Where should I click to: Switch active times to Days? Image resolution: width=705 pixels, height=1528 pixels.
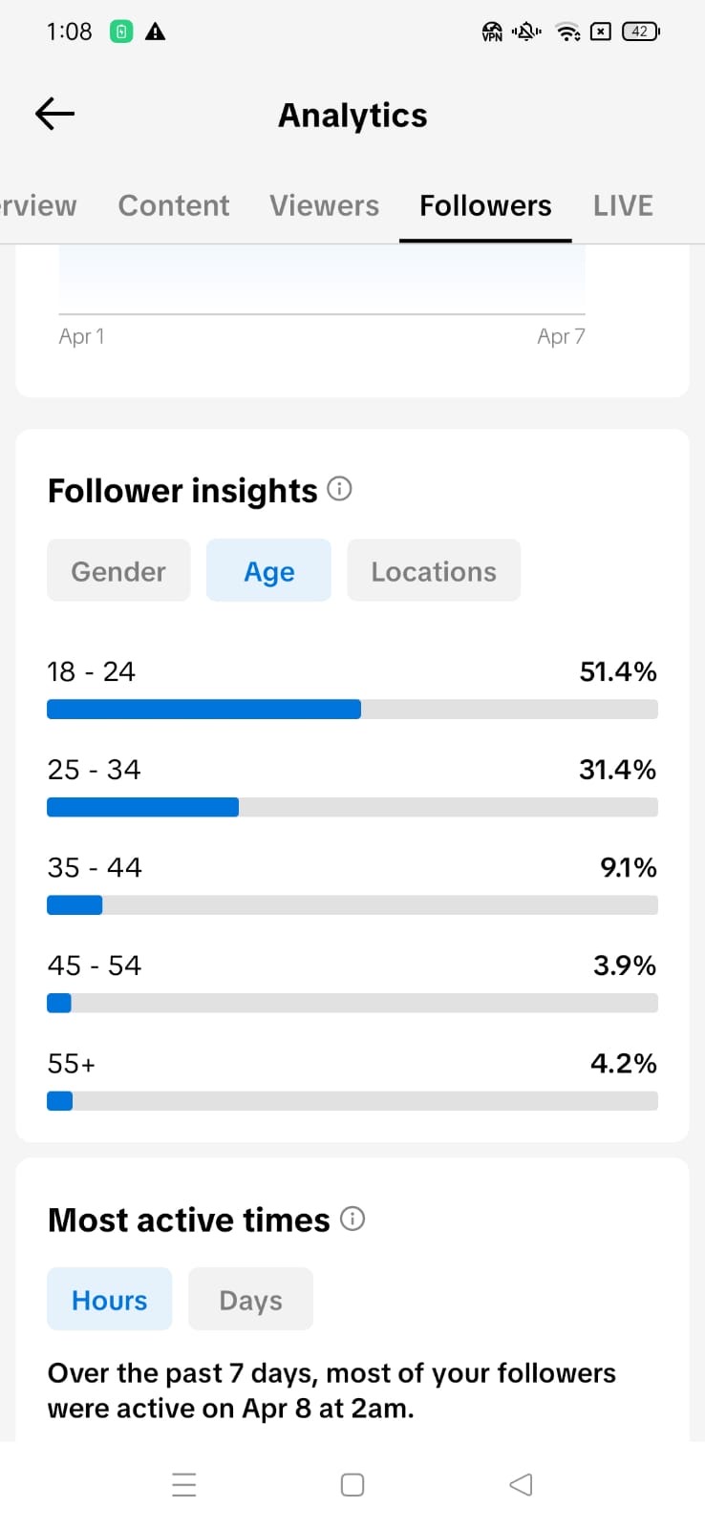point(250,1300)
